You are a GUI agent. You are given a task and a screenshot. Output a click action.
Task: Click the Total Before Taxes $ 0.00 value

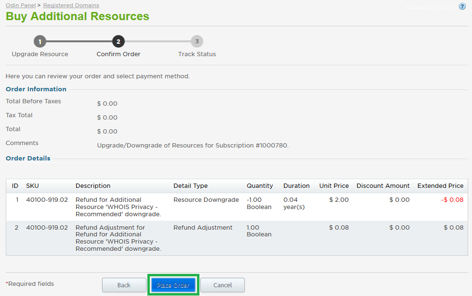click(107, 104)
